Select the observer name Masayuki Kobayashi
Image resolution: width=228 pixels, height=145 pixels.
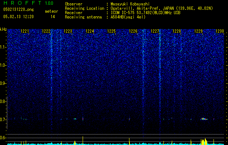[x=130, y=4]
